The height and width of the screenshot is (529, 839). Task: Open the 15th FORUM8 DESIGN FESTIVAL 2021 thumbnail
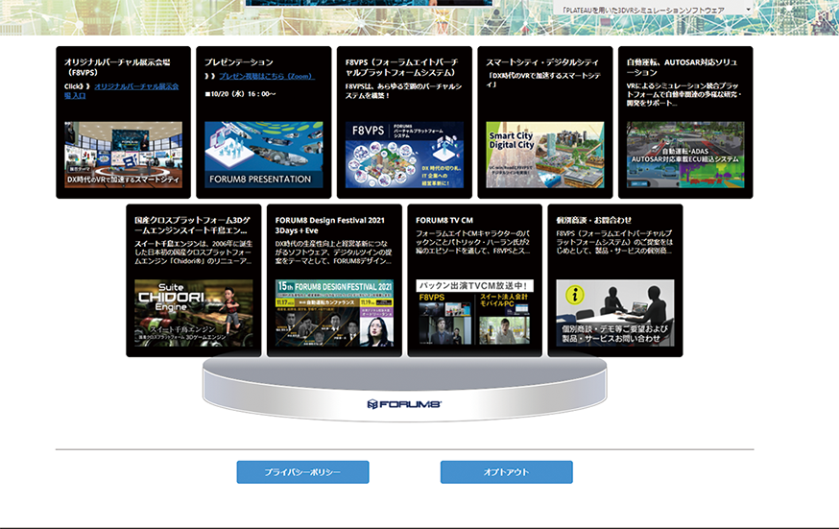334,313
